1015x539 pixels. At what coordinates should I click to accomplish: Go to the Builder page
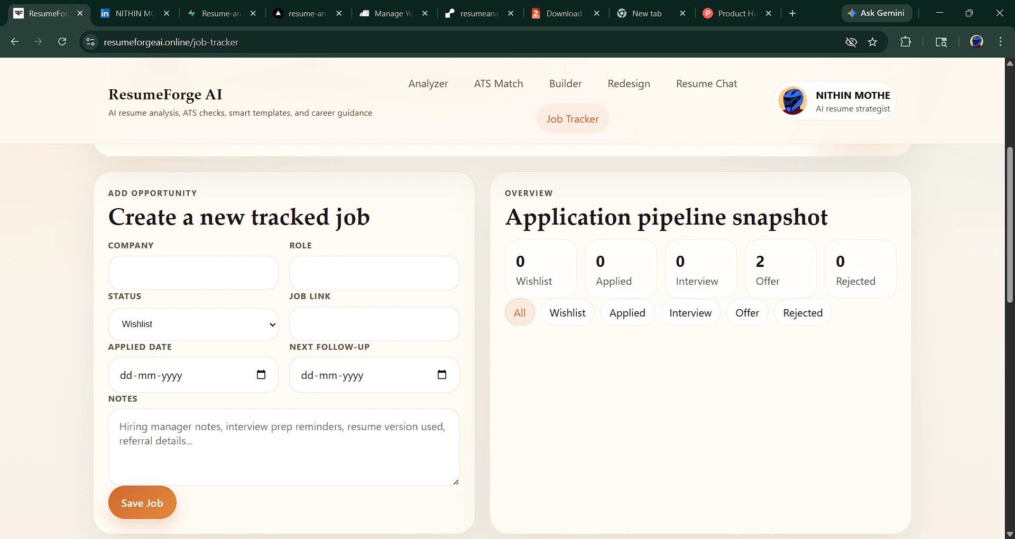point(565,83)
